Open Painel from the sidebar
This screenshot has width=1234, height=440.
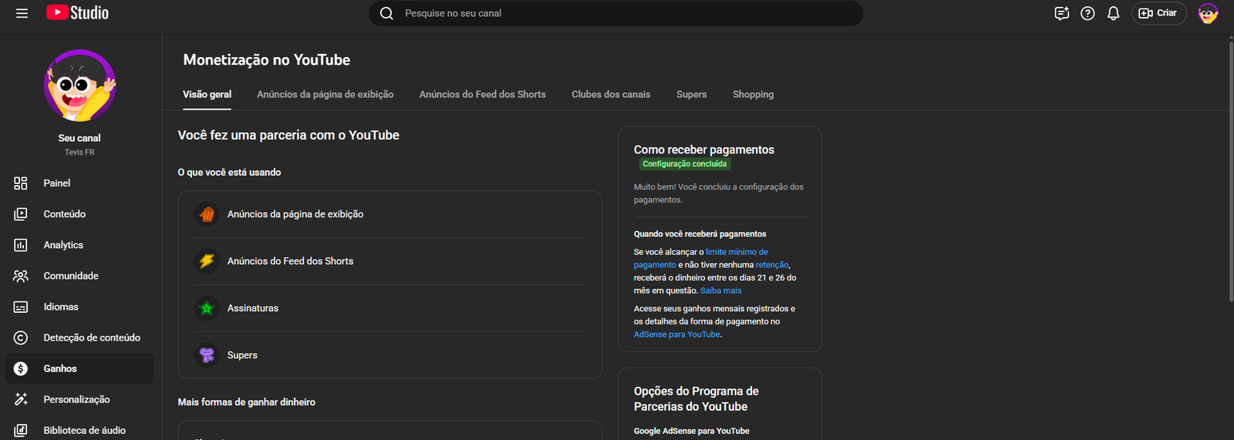pos(57,183)
